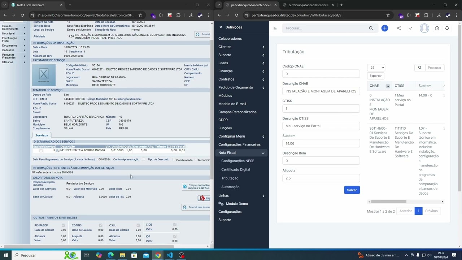462x260 pixels.
Task: Close the Definições sidebar with X icon
Action: pos(221,27)
